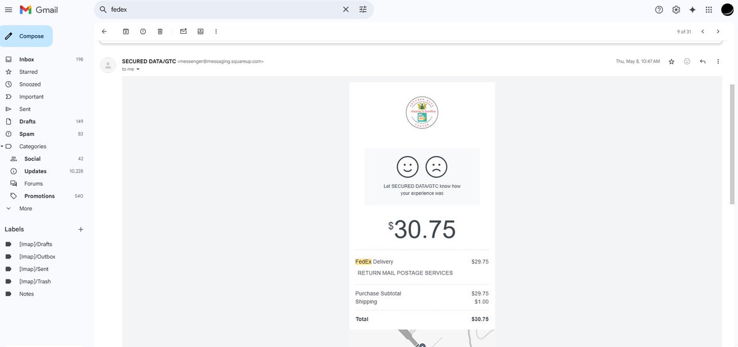This screenshot has height=347, width=738.
Task: Go to the older email arrow
Action: 718,31
